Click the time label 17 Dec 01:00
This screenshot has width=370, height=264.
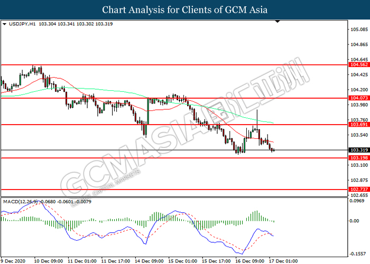click(283, 261)
